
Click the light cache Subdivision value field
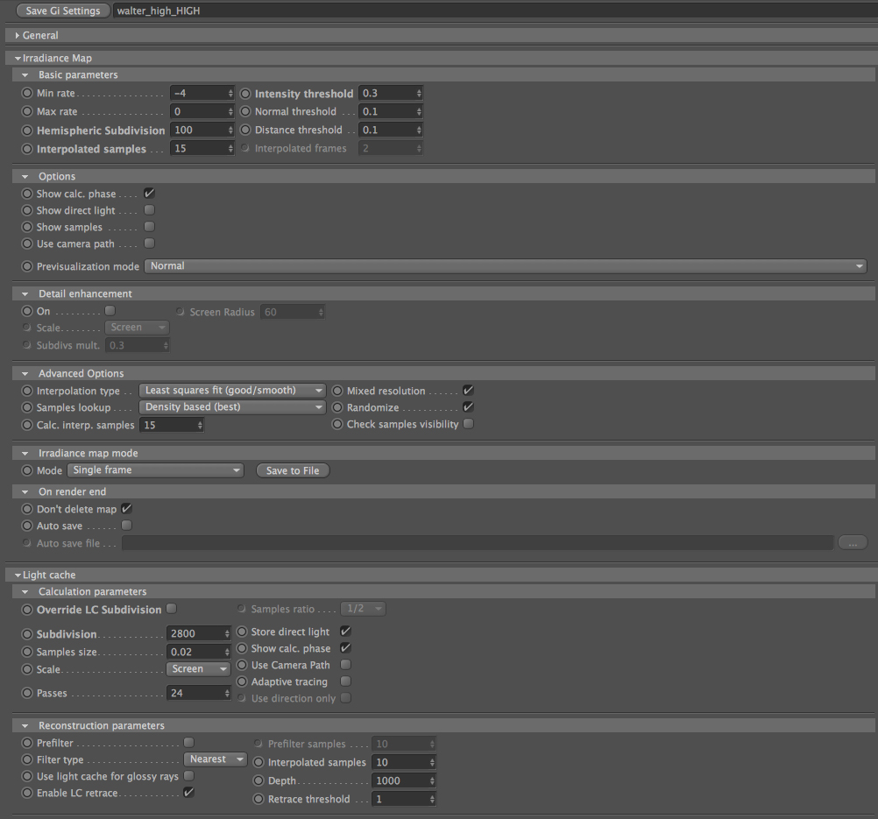195,633
